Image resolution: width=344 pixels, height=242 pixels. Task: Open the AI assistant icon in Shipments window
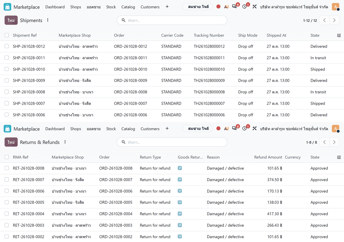226,7
